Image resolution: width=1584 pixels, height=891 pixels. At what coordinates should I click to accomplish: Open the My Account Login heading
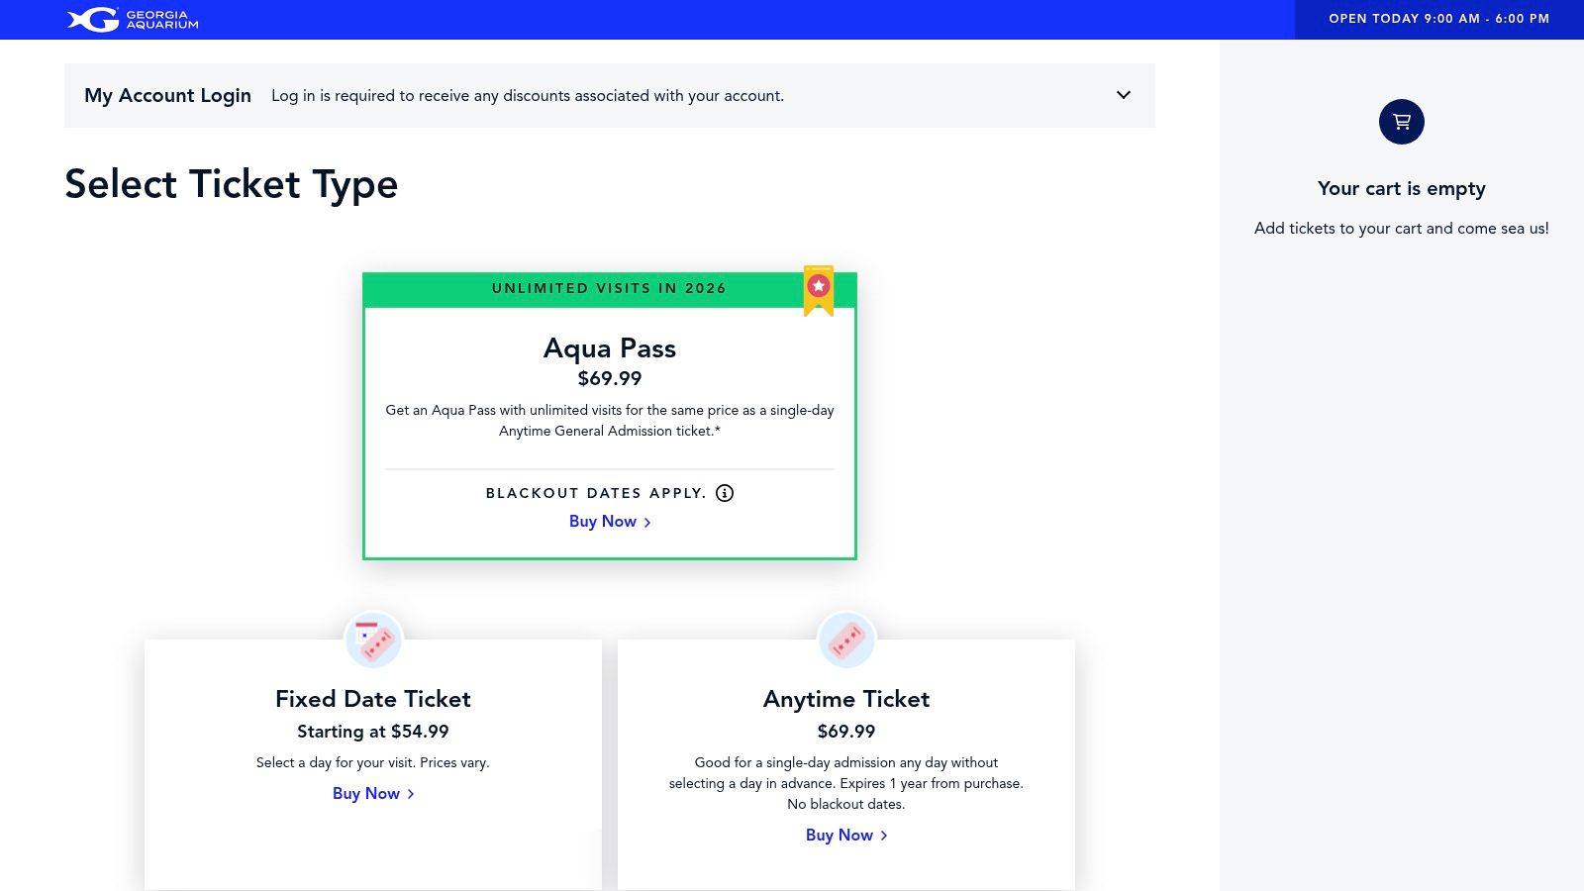click(167, 95)
